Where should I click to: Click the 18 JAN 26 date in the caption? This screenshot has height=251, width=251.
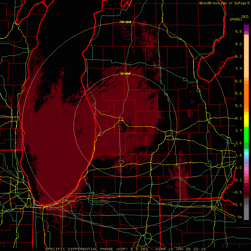tap(180, 249)
